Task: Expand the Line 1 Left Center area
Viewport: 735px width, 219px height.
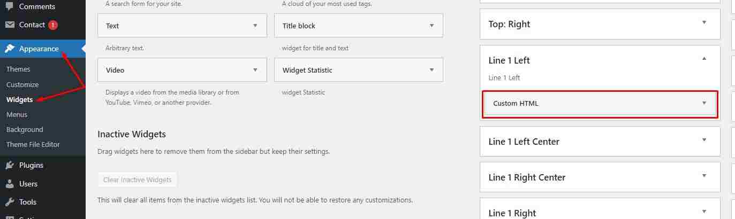Action: [704, 140]
